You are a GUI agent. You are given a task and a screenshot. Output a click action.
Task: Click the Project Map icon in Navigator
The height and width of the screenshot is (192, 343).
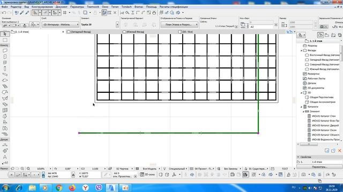point(320,35)
